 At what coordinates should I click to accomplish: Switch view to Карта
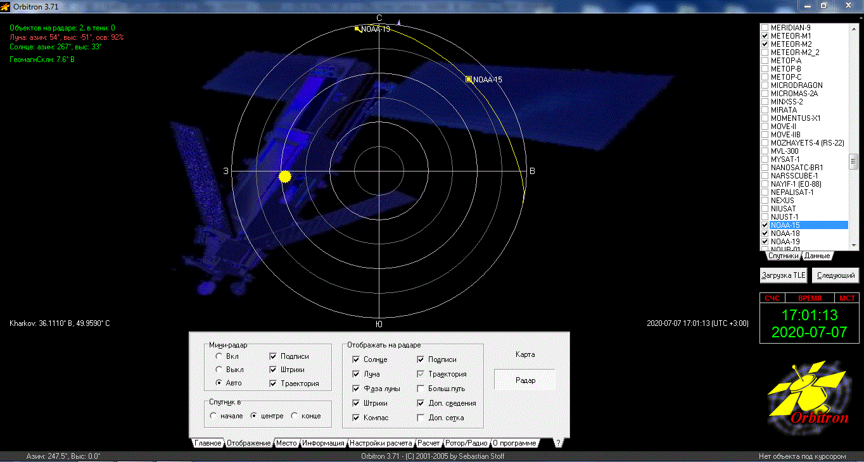(x=524, y=354)
